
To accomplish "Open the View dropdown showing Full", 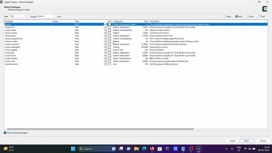I will tap(18, 16).
